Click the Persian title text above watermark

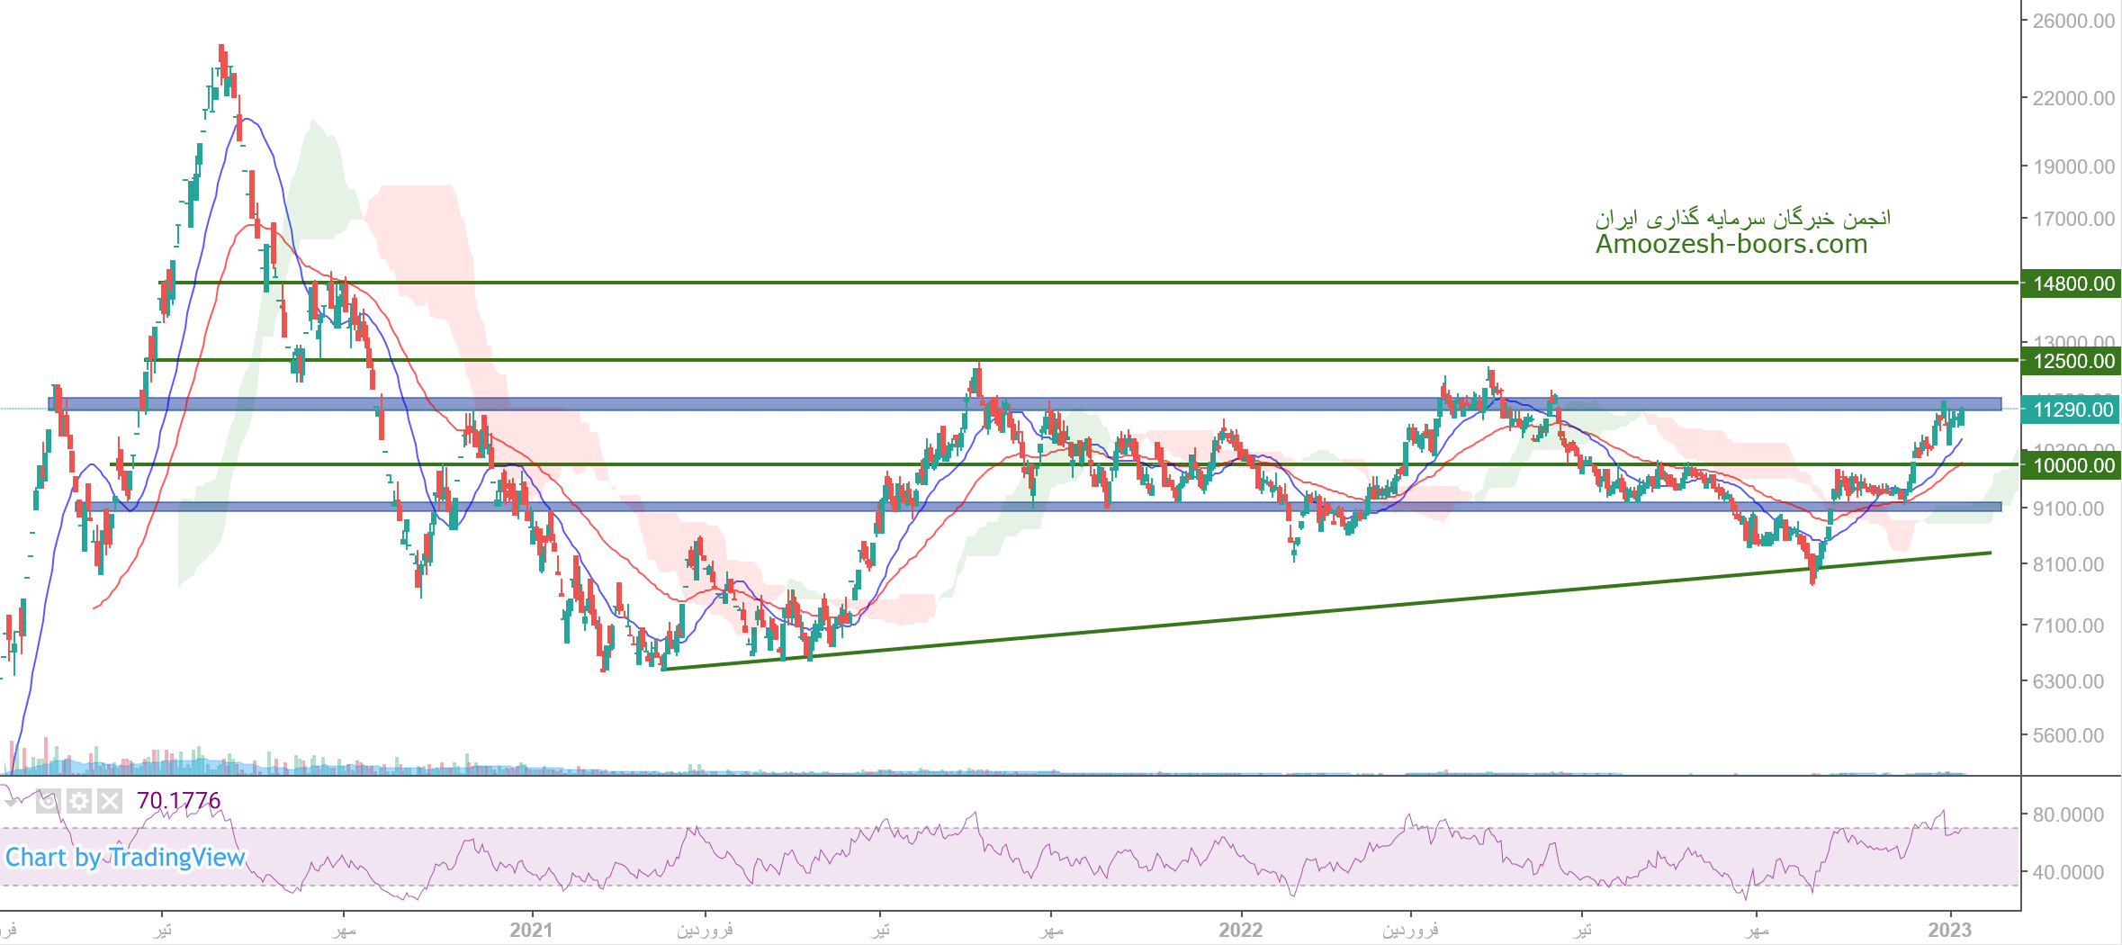tap(1743, 218)
